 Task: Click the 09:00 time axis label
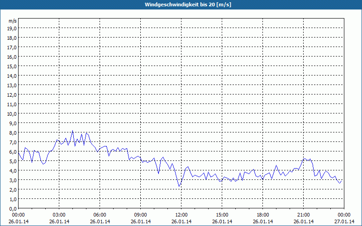tap(141, 215)
